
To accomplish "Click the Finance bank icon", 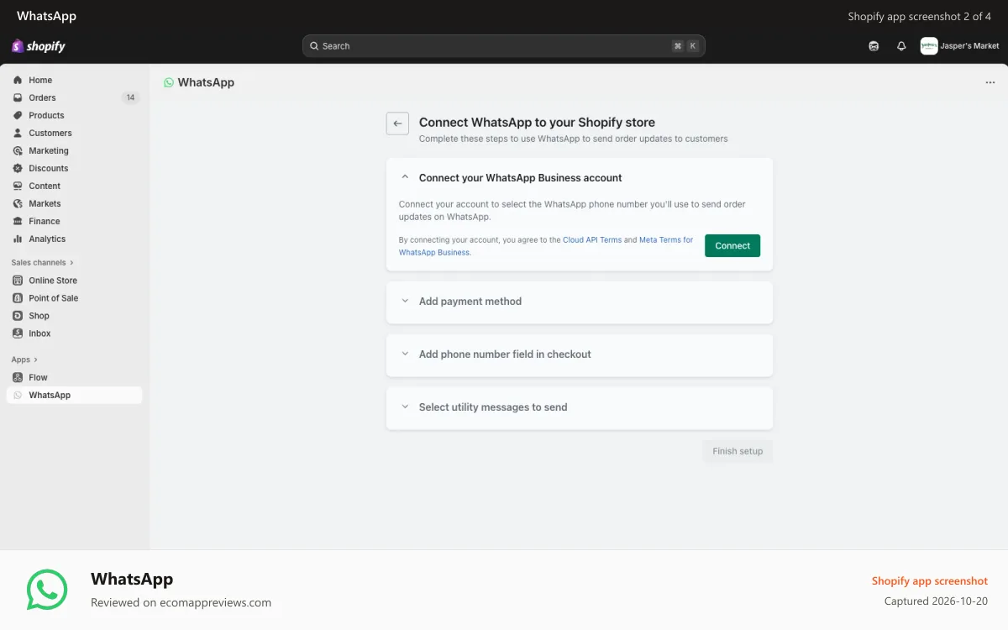I will [18, 221].
